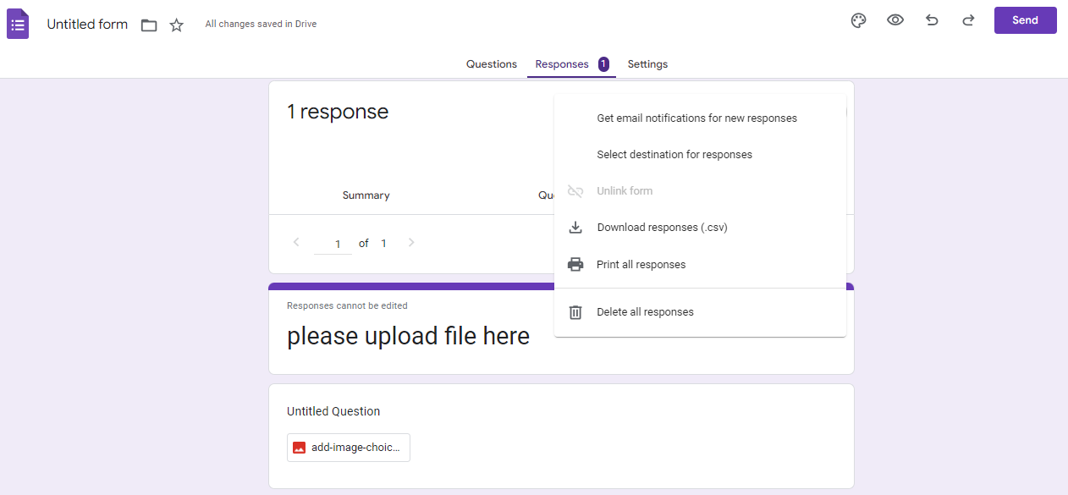Click the response page number field
This screenshot has width=1068, height=495.
click(x=333, y=243)
